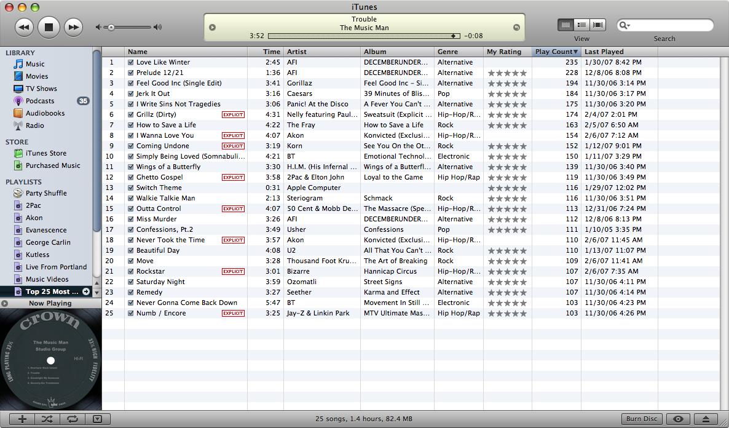Stop playback with the stop button
Image resolution: width=729 pixels, height=428 pixels.
[x=49, y=27]
